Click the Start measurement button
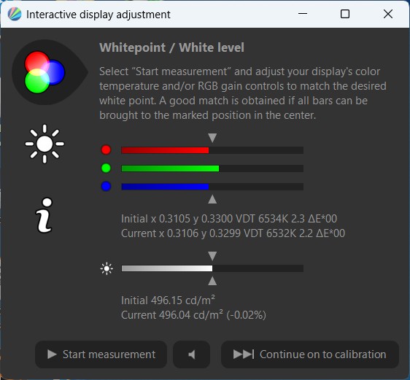410x380 pixels. coord(101,354)
